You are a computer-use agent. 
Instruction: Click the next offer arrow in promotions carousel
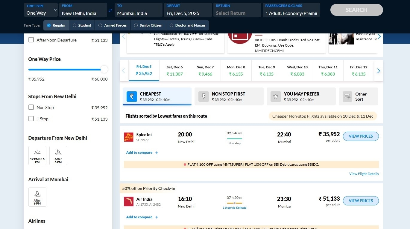pos(379,36)
